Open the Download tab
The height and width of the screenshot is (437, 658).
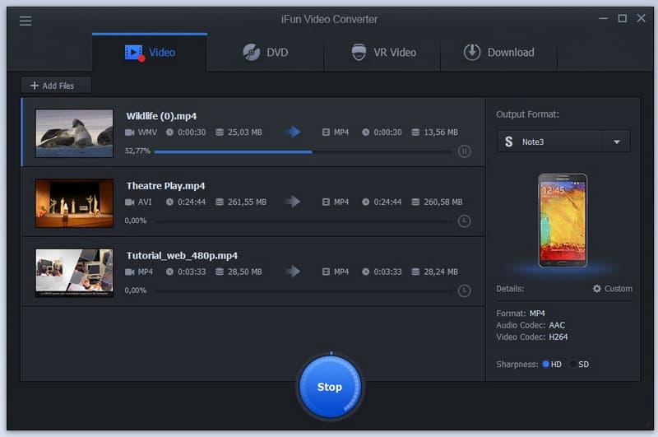tap(498, 53)
